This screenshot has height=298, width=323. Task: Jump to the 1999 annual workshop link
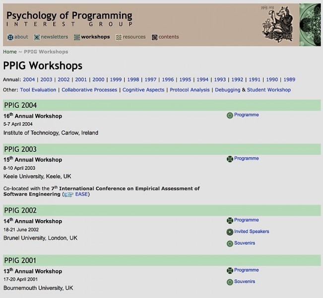[116, 79]
